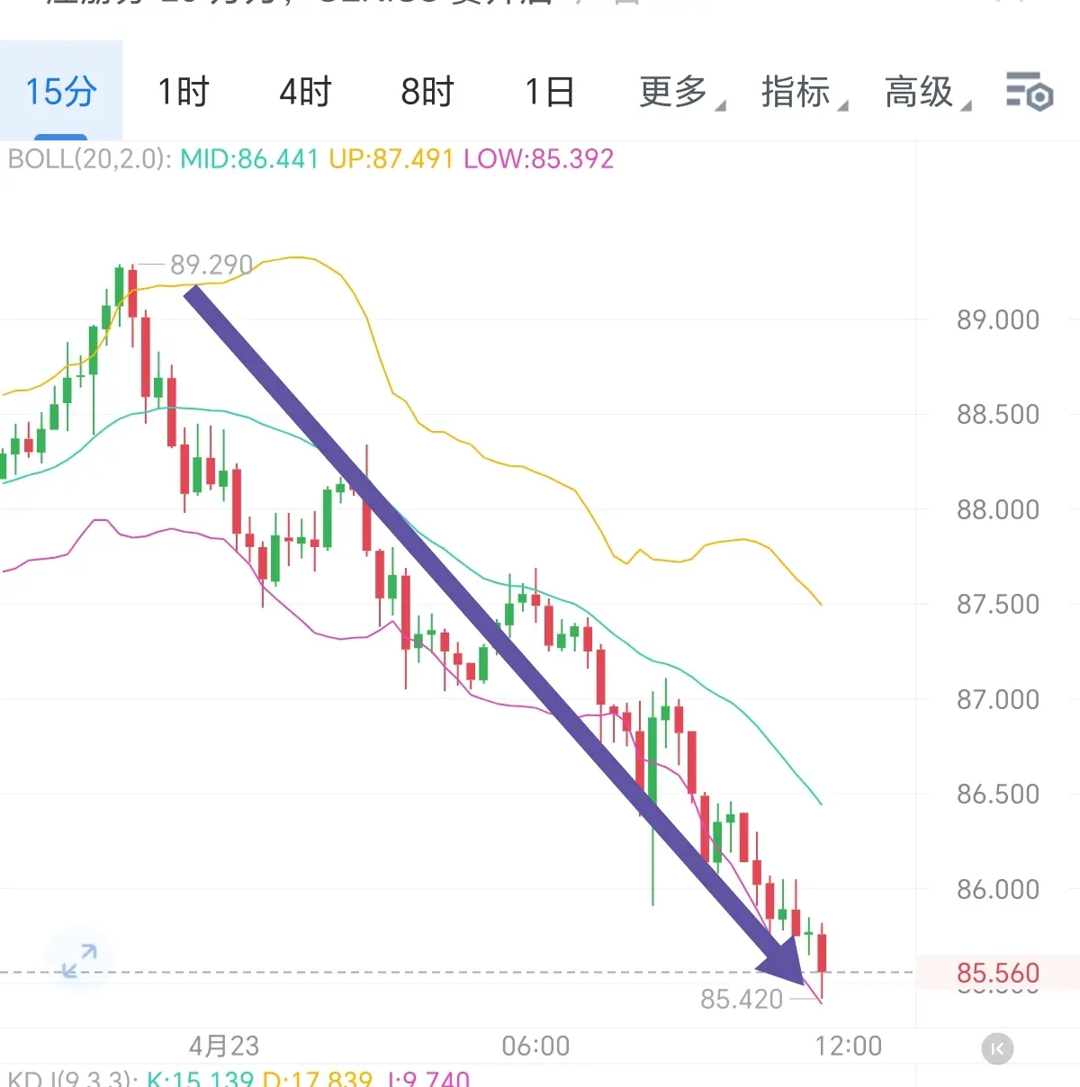Viewport: 1080px width, 1087px height.
Task: Switch to the 8时 timeframe
Action: coord(427,92)
